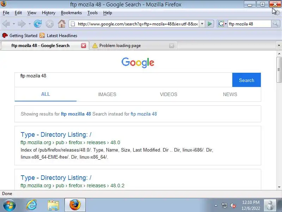Click ftp.mozilla.org releases 48.0.2 breadcrumb
The image size is (282, 212).
[73, 185]
